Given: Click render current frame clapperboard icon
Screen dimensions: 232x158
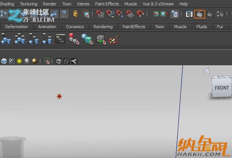Looking at the screenshot, I should (x=189, y=14).
